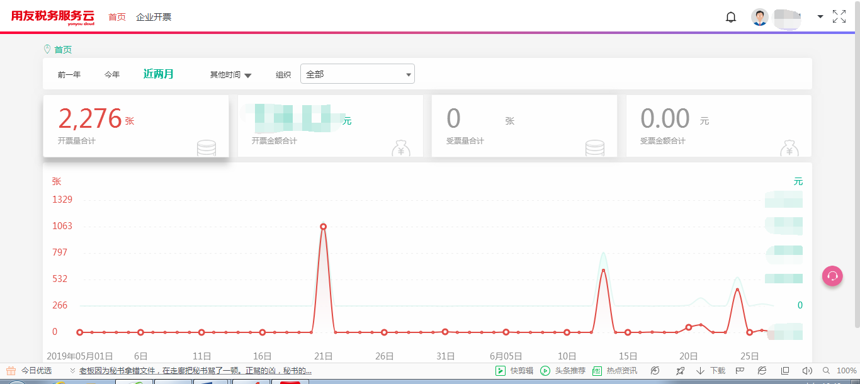Select the 2,276 开票量合计 card
The height and width of the screenshot is (384, 860).
135,126
